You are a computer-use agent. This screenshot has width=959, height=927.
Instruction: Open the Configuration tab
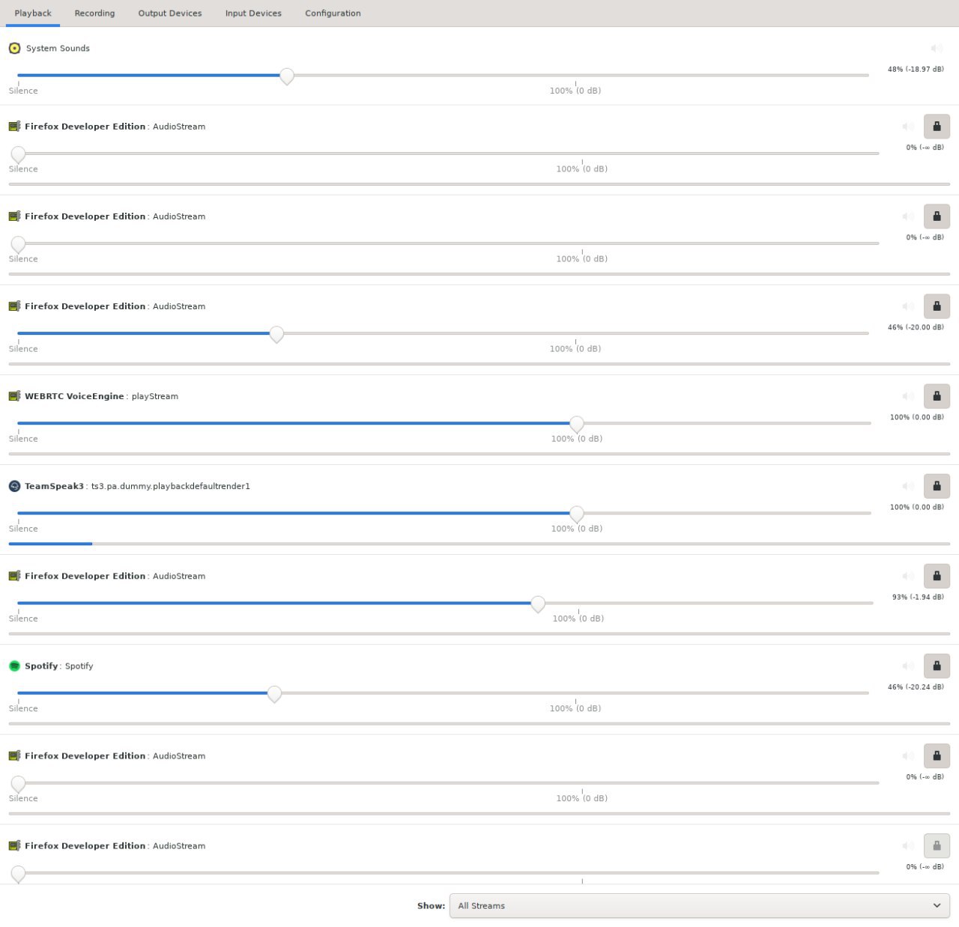coord(333,13)
